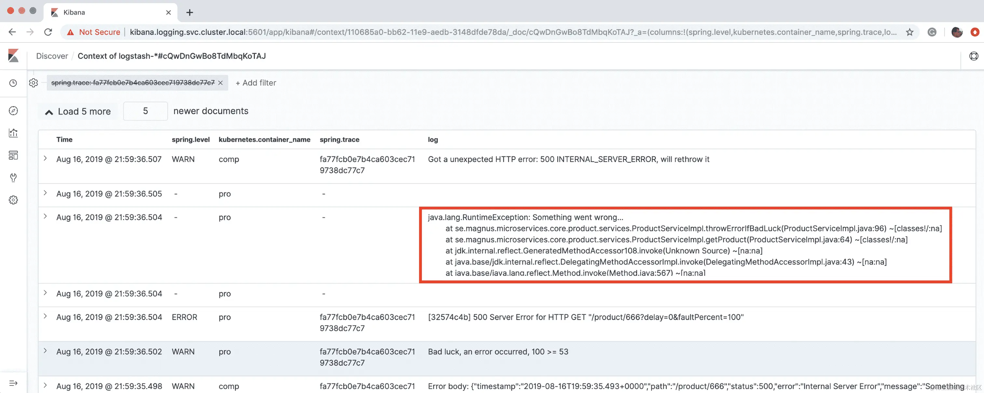984x393 pixels.
Task: Open Management gear icon in sidebar
Action: click(13, 200)
